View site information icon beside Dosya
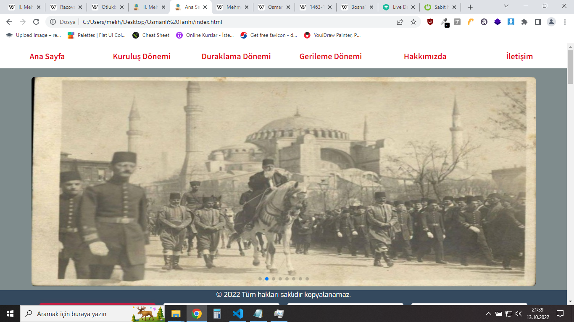The image size is (574, 322). tap(53, 22)
